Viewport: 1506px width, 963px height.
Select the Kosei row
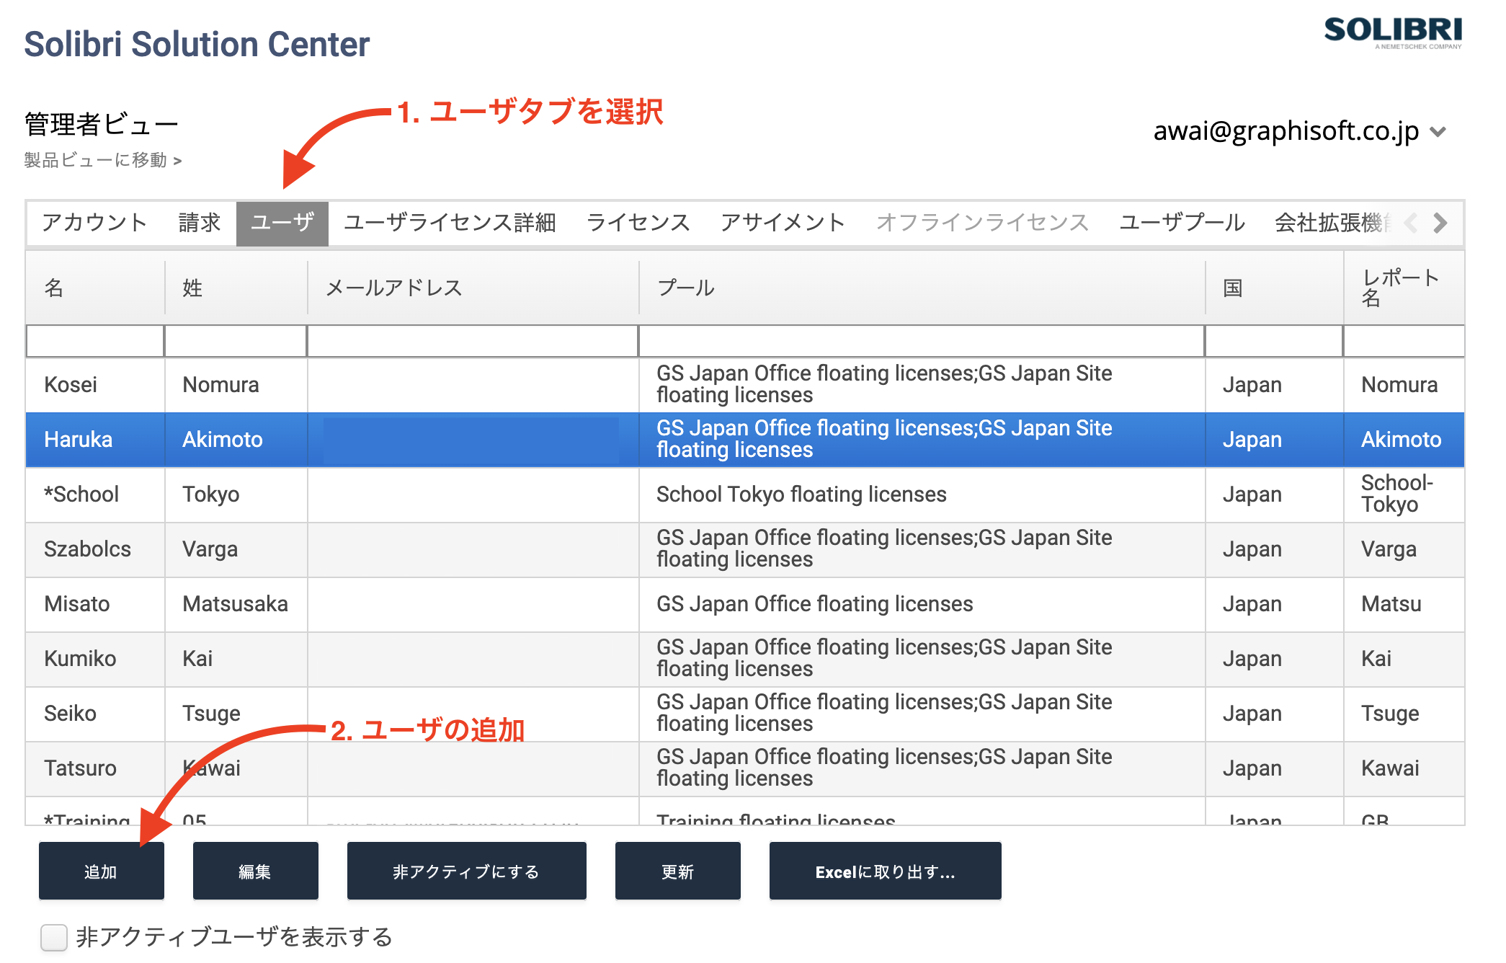click(745, 385)
